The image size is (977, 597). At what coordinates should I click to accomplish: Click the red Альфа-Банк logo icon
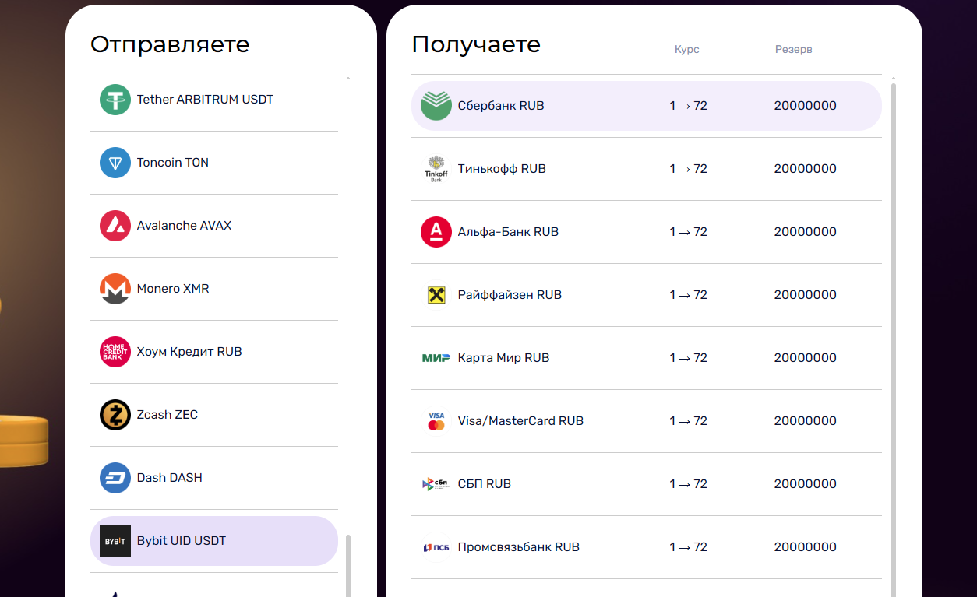tap(436, 232)
